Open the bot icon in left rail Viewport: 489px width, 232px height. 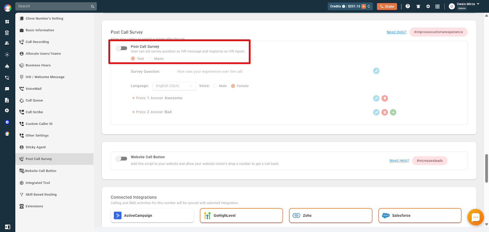pyautogui.click(x=7, y=66)
